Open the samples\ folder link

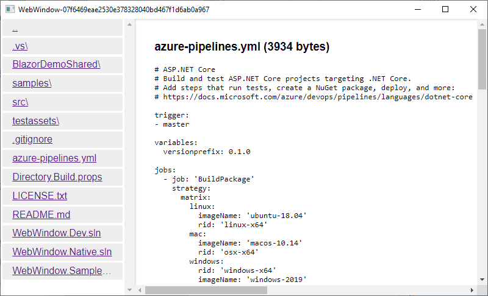pyautogui.click(x=32, y=83)
